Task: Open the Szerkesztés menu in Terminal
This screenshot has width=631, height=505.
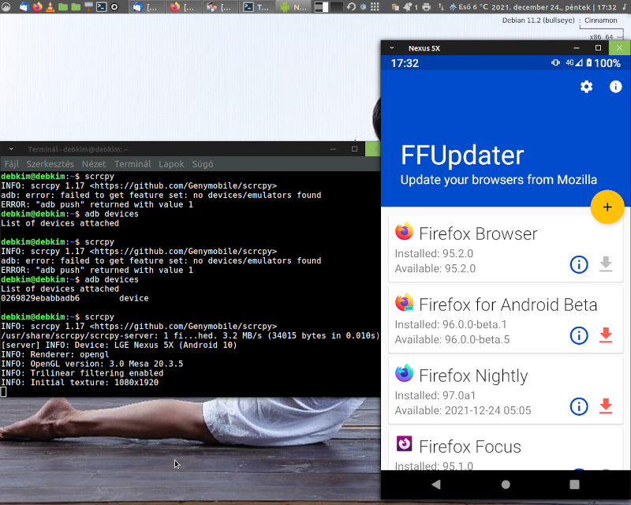Action: click(x=50, y=164)
